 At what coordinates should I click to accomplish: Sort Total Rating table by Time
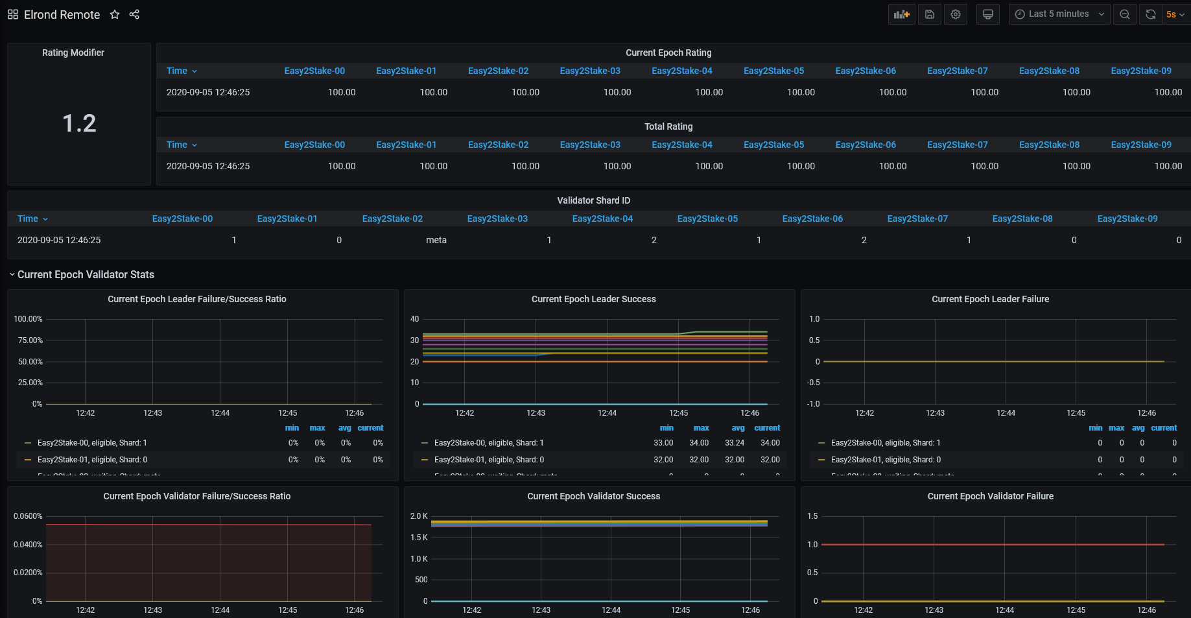[182, 145]
